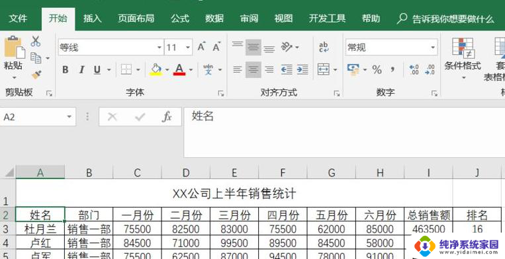Open the 粘贴 paste options arrow
505x259 pixels.
(14, 77)
